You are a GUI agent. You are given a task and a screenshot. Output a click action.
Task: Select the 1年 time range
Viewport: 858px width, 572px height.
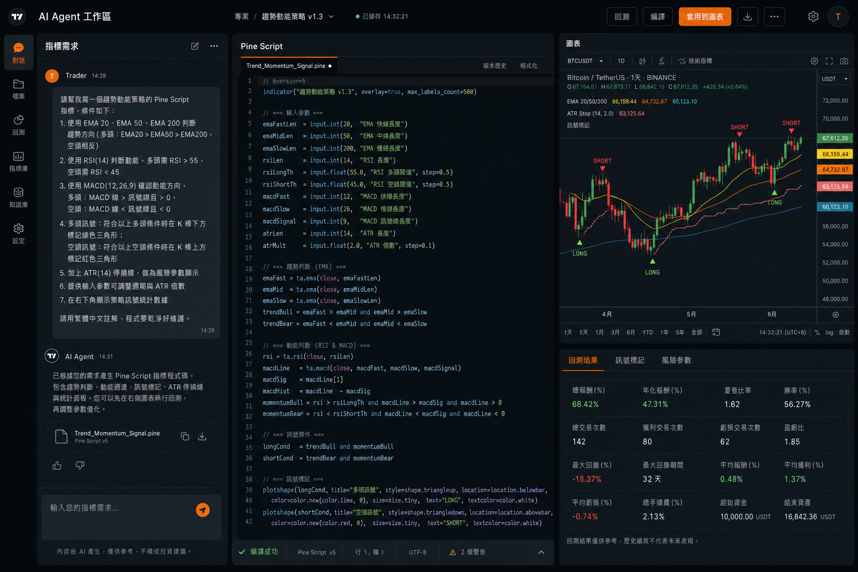click(x=664, y=332)
